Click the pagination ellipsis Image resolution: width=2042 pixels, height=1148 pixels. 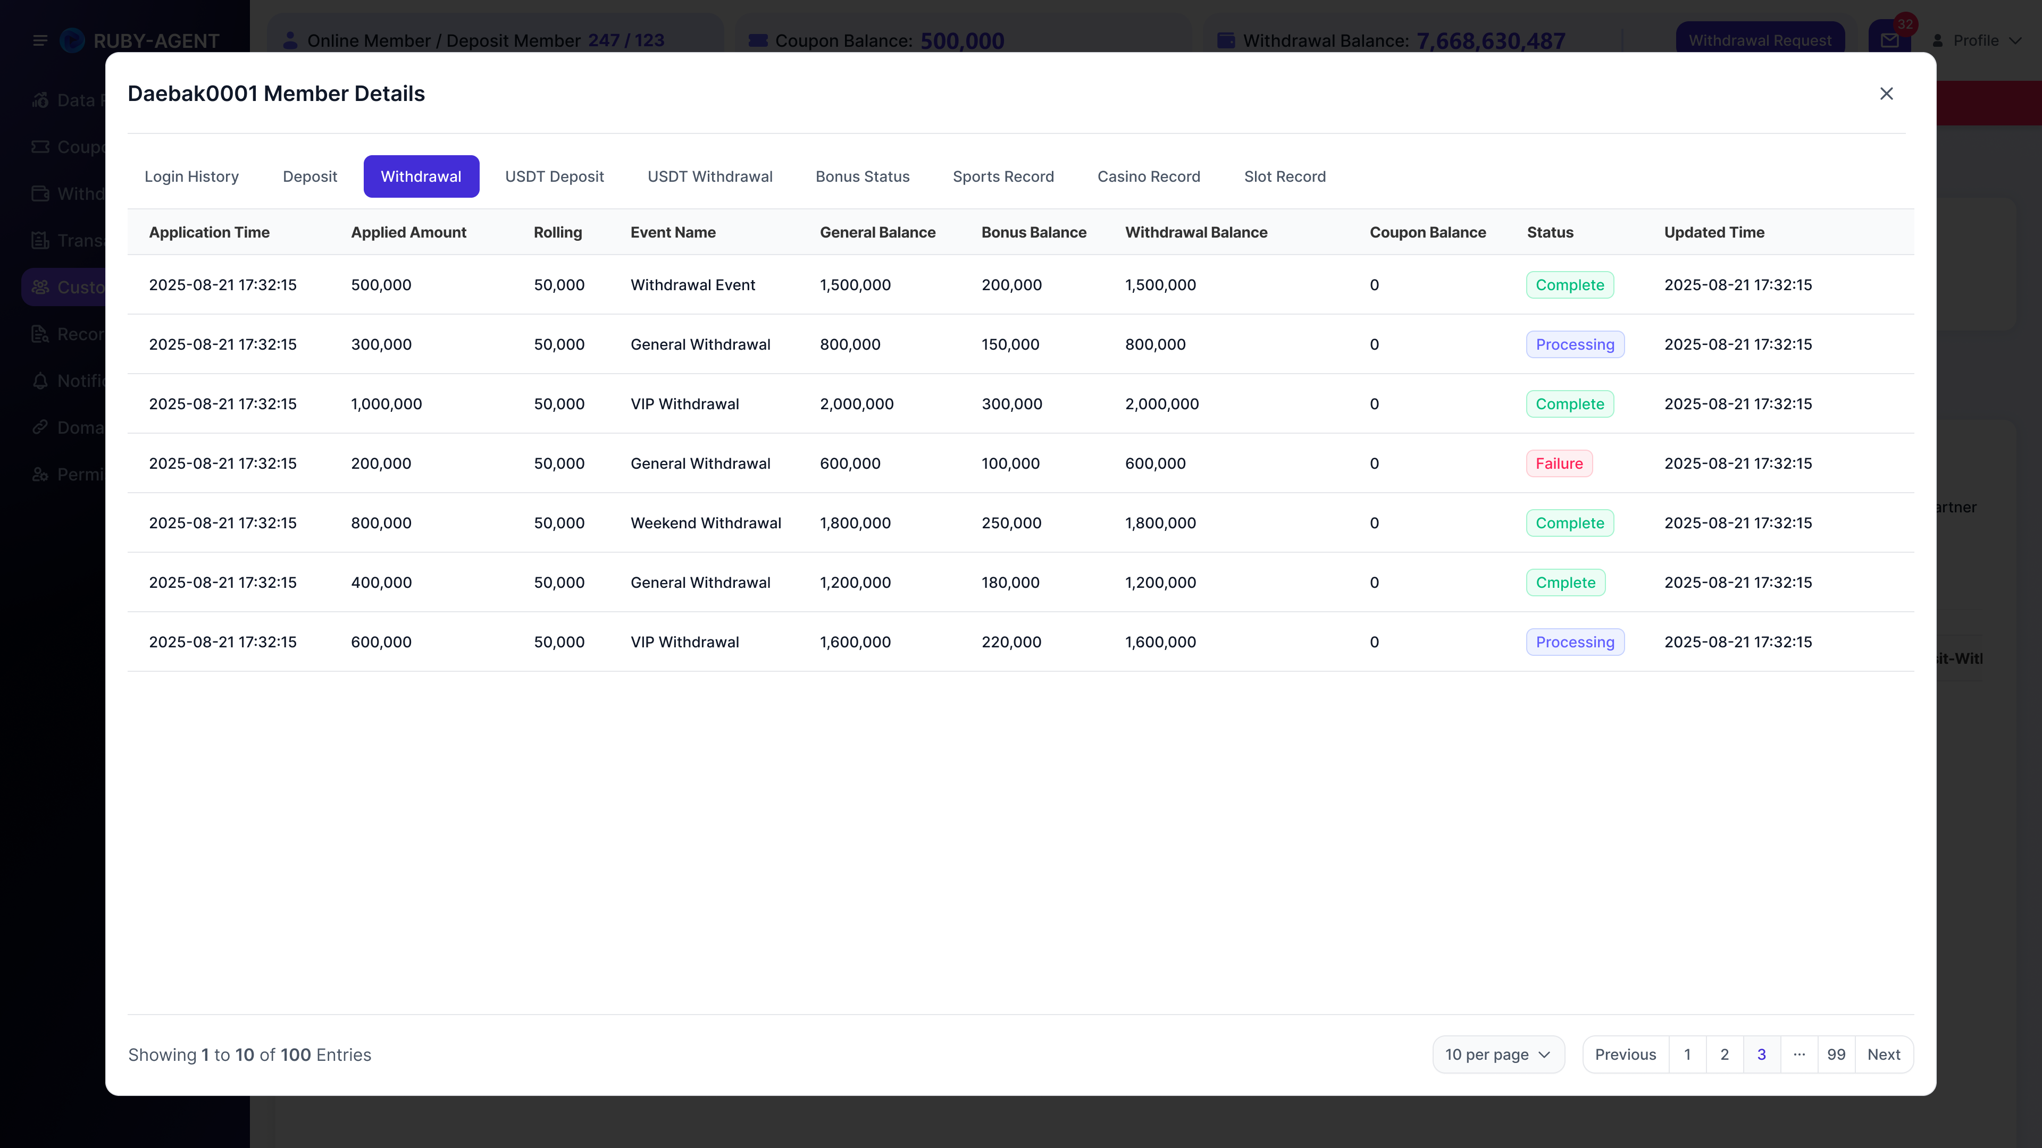pyautogui.click(x=1800, y=1054)
